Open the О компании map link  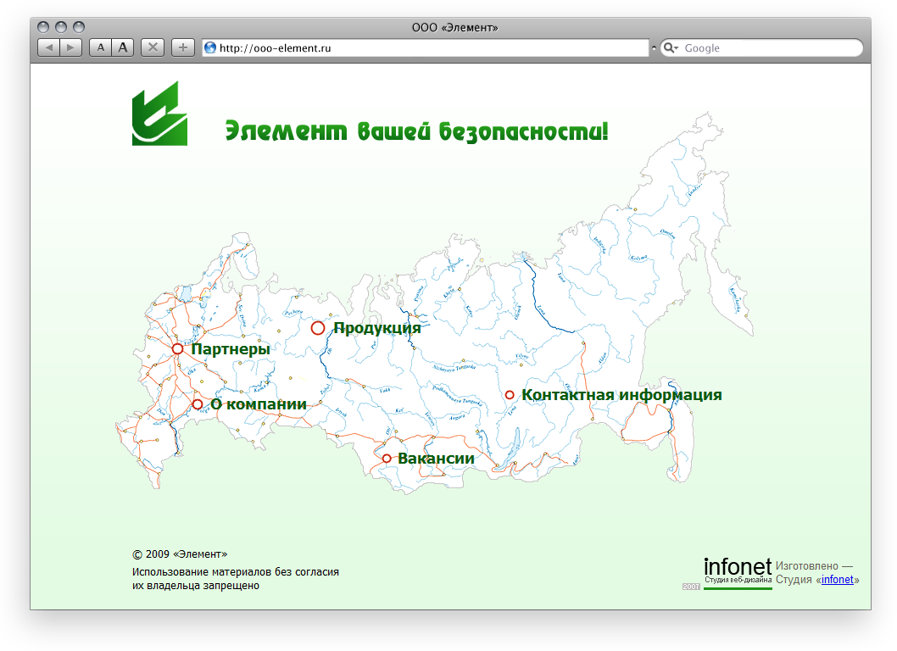[x=259, y=403]
